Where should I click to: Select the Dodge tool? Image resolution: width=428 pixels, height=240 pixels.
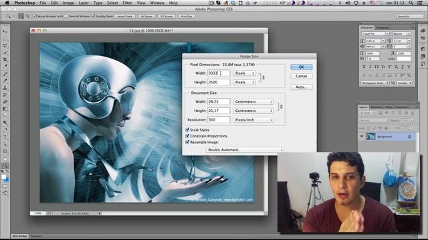pyautogui.click(x=5, y=123)
